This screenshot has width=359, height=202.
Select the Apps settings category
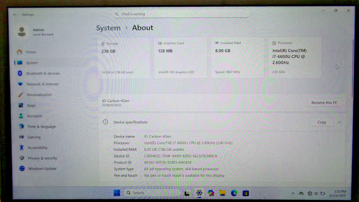point(31,105)
